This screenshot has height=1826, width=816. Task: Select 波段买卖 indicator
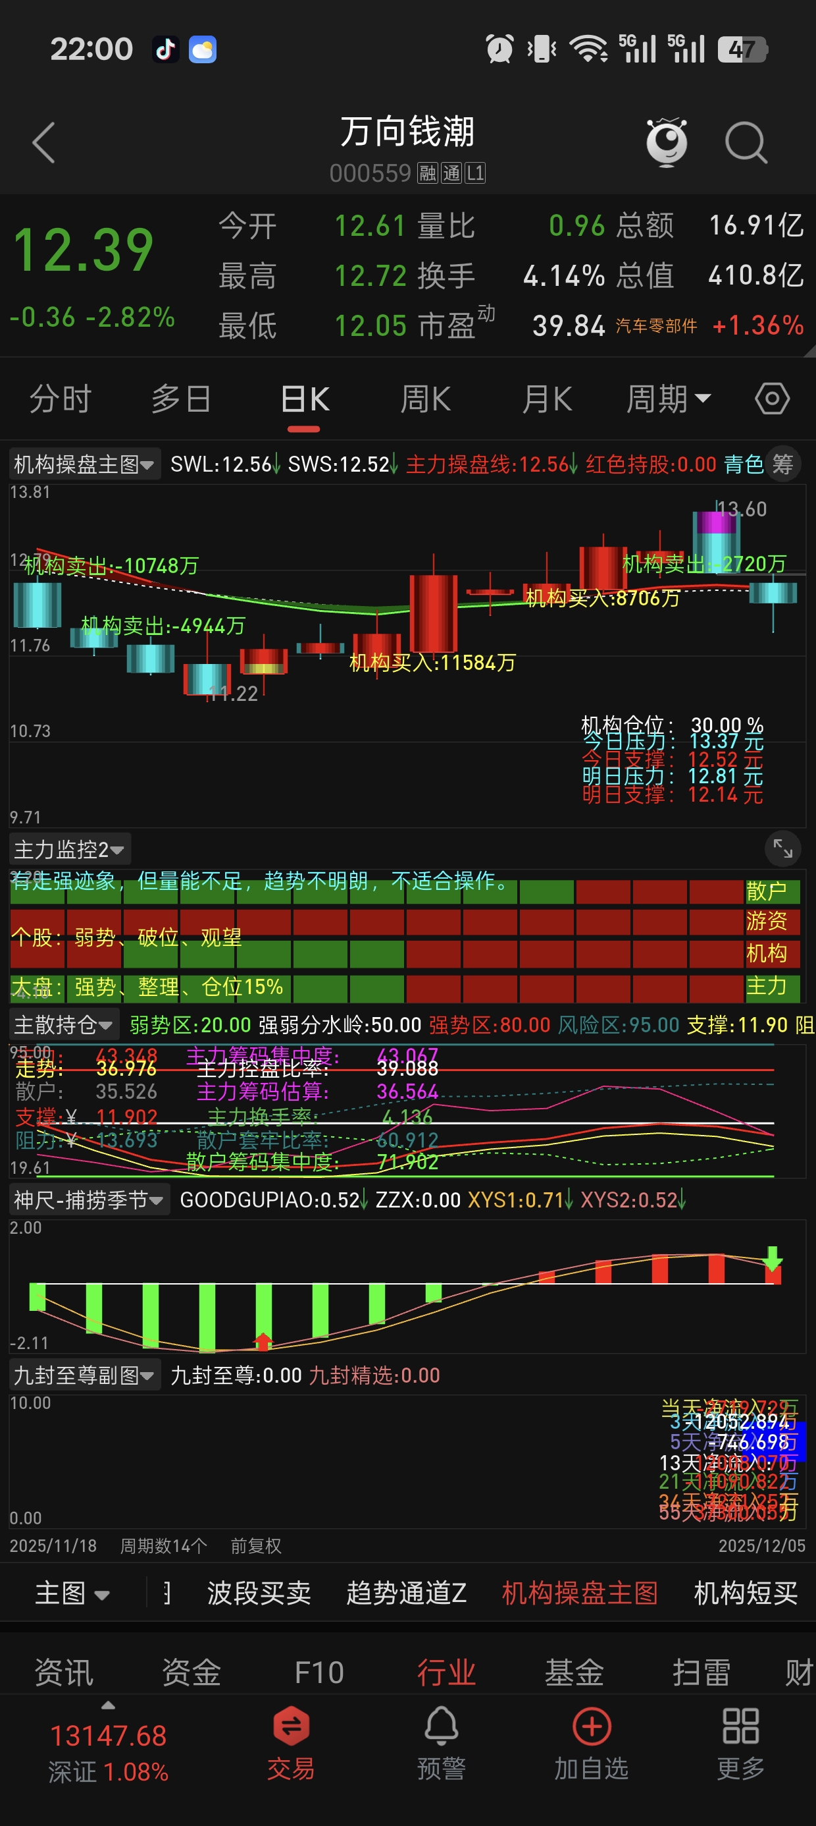(259, 1593)
